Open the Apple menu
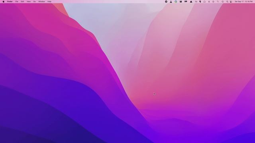Viewport: 255px width, 143px height. [x=4, y=2]
